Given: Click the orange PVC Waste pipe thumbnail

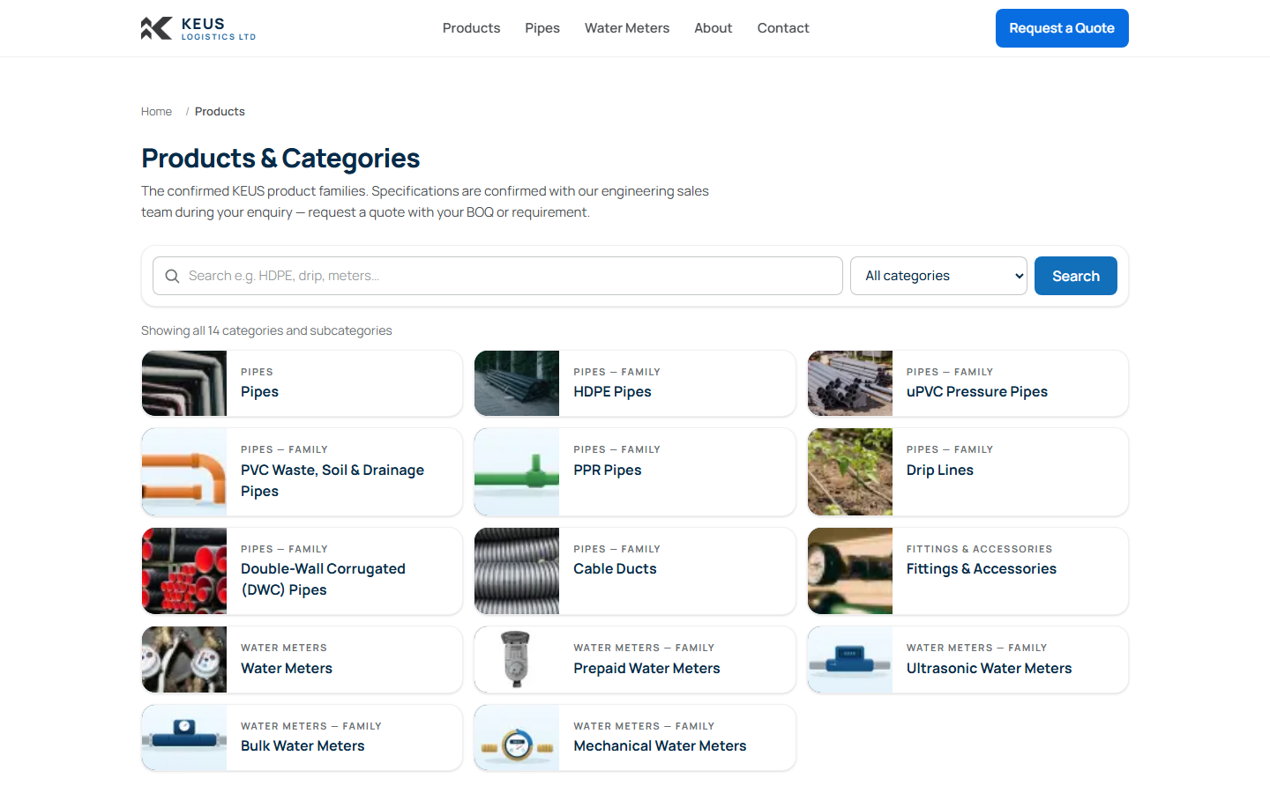Looking at the screenshot, I should (x=184, y=472).
